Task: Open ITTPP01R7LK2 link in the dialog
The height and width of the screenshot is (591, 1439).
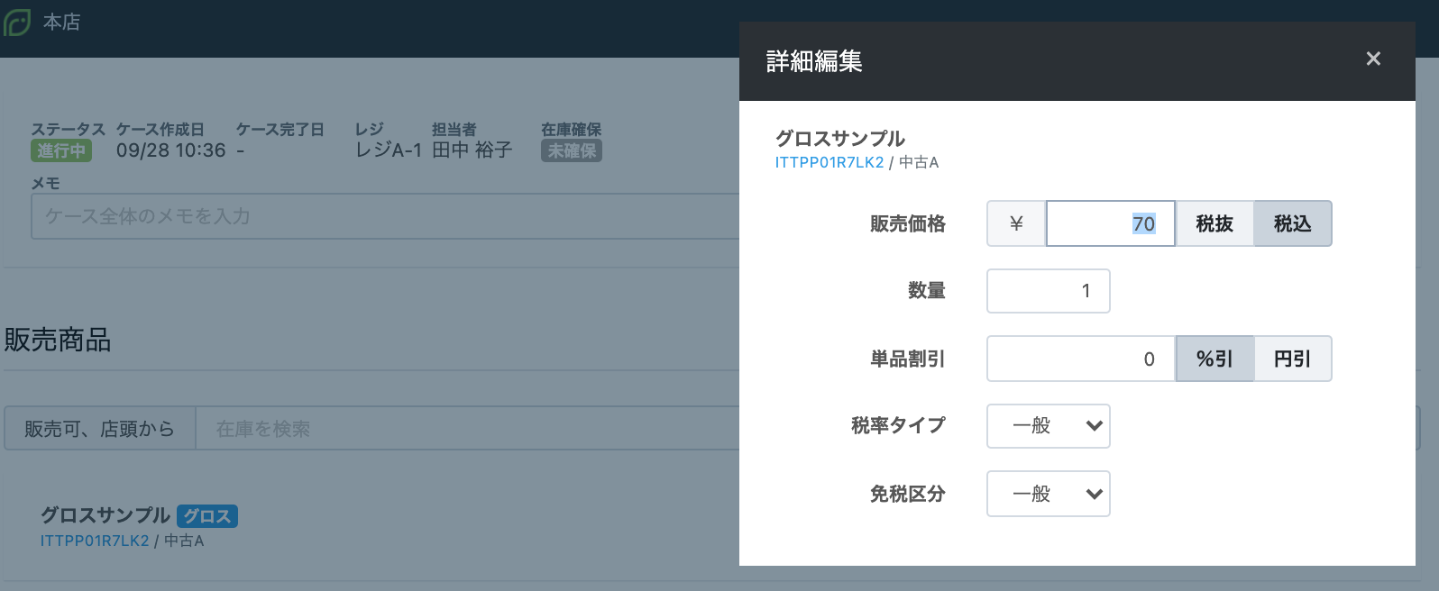Action: [829, 162]
